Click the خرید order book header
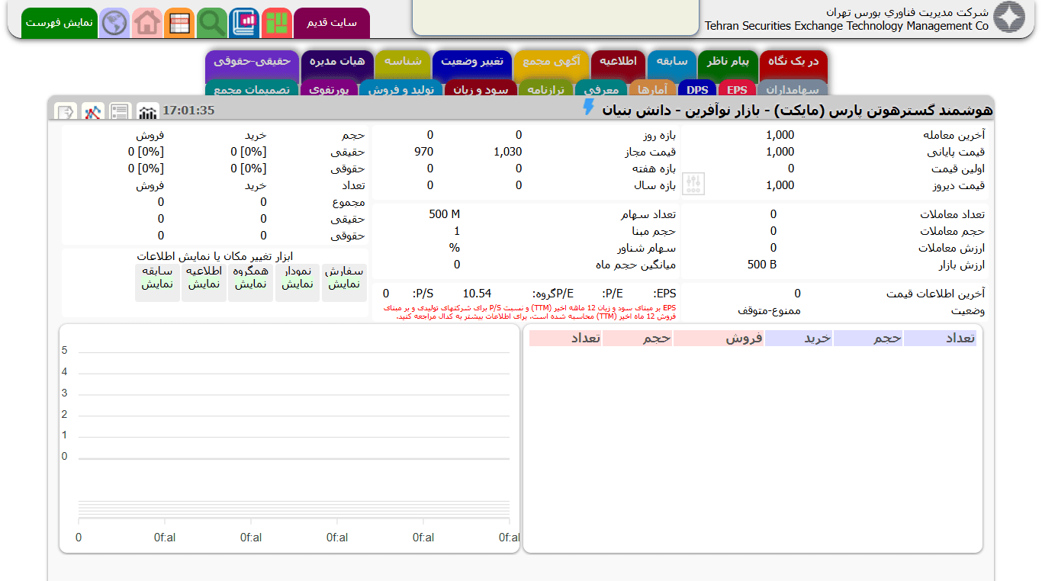This screenshot has width=1042, height=581. click(799, 339)
